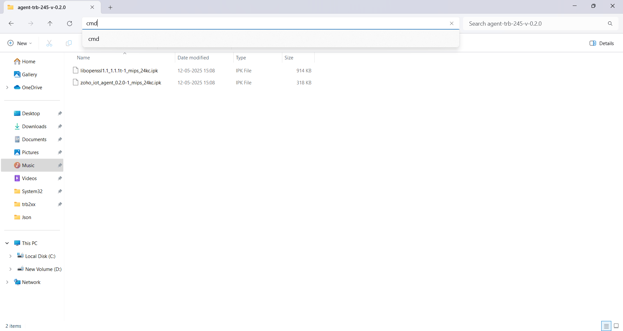Add a new File Explorer tab
The width and height of the screenshot is (623, 331).
coord(110,7)
